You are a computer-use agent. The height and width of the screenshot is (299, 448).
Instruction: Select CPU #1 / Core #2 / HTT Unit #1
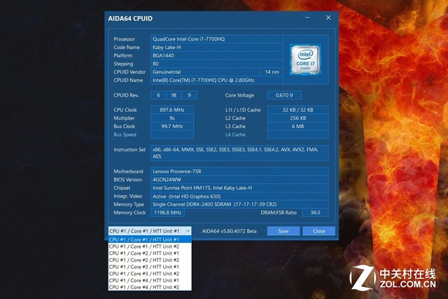click(x=150, y=253)
